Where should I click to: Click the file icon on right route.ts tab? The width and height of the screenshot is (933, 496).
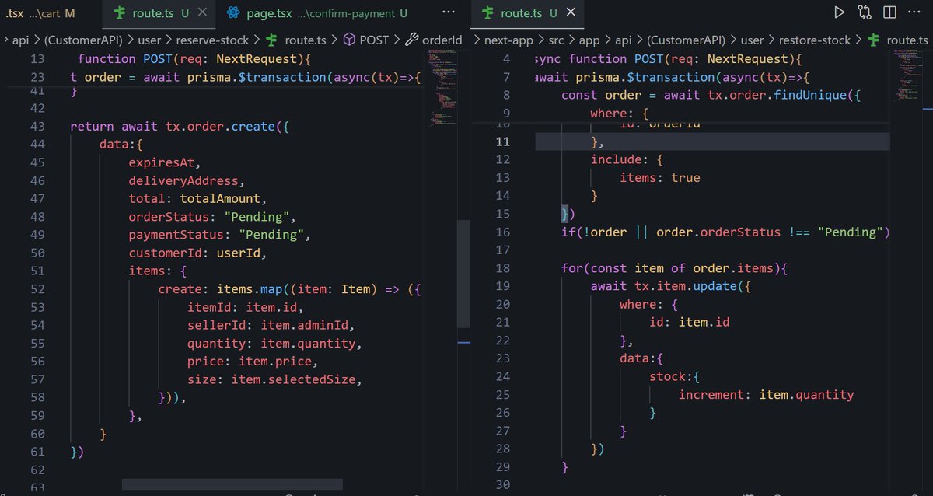488,13
